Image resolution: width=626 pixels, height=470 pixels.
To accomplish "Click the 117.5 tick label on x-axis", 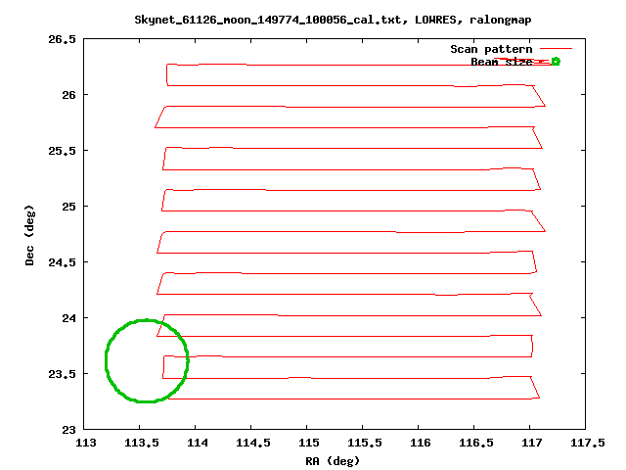I will (x=586, y=444).
